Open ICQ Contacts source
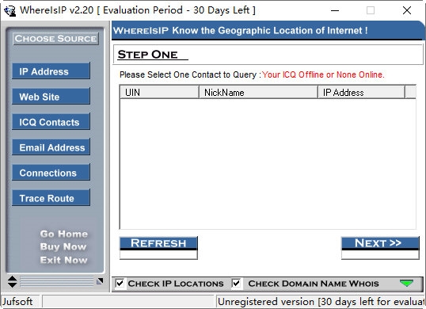This screenshot has width=426, height=309. click(x=51, y=122)
